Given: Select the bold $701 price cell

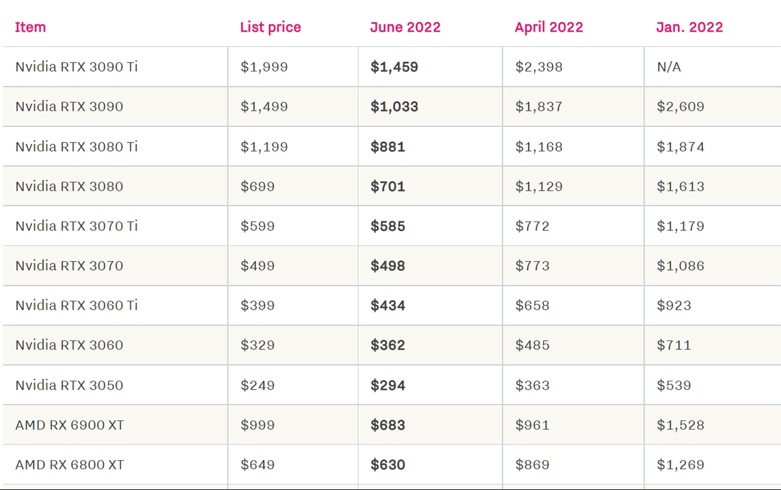Looking at the screenshot, I should coord(388,186).
